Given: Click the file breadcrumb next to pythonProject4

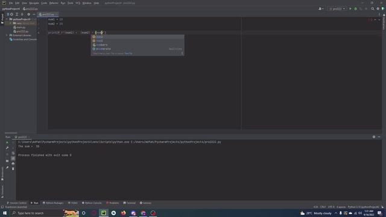Looking at the screenshot, I should pos(30,9).
